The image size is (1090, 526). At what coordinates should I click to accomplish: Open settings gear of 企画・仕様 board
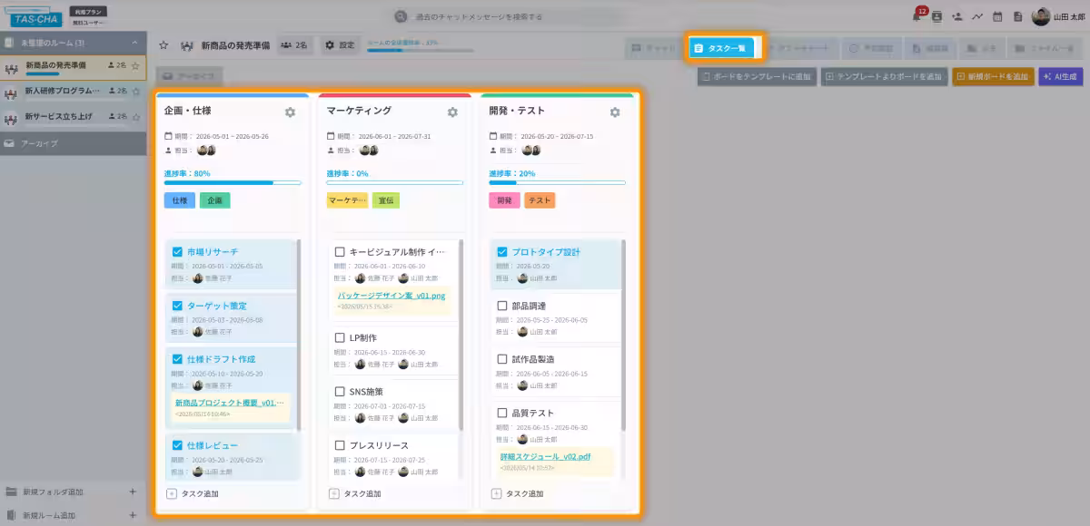pos(290,112)
